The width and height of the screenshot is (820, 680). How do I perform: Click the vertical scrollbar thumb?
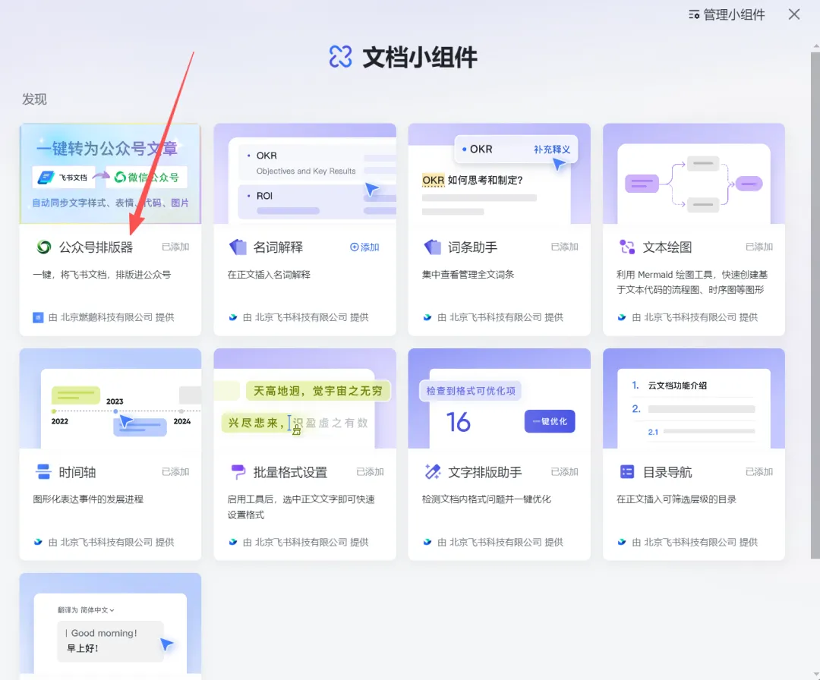point(815,305)
